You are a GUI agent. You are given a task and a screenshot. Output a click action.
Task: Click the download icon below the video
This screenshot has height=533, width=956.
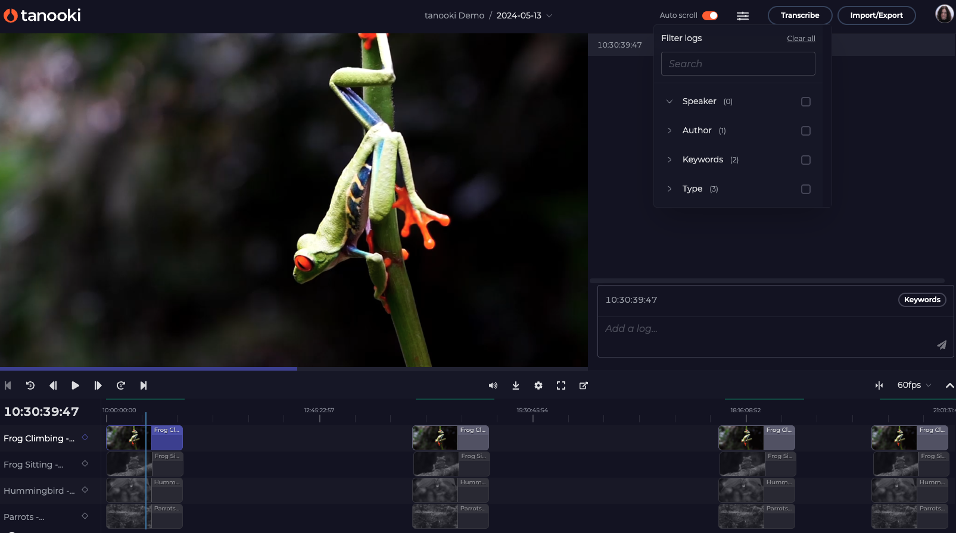coord(516,385)
